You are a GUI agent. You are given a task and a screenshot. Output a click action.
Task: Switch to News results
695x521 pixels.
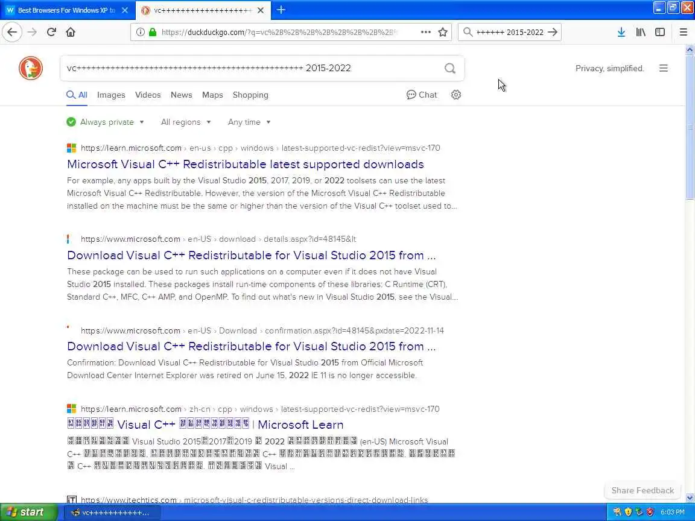(181, 95)
